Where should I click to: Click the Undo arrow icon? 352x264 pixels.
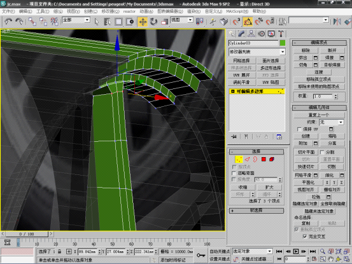tap(8, 22)
